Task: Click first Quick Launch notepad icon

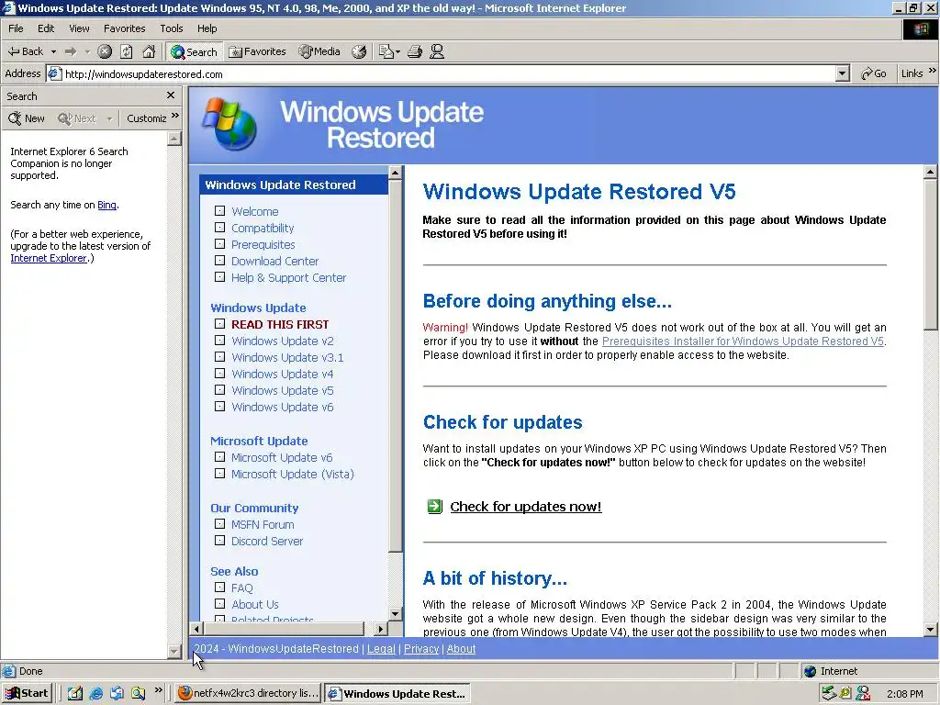Action: tap(75, 694)
